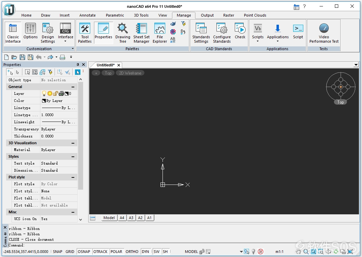Open the Scripts dropdown
Screen dimensions: 362x257
coord(258,33)
